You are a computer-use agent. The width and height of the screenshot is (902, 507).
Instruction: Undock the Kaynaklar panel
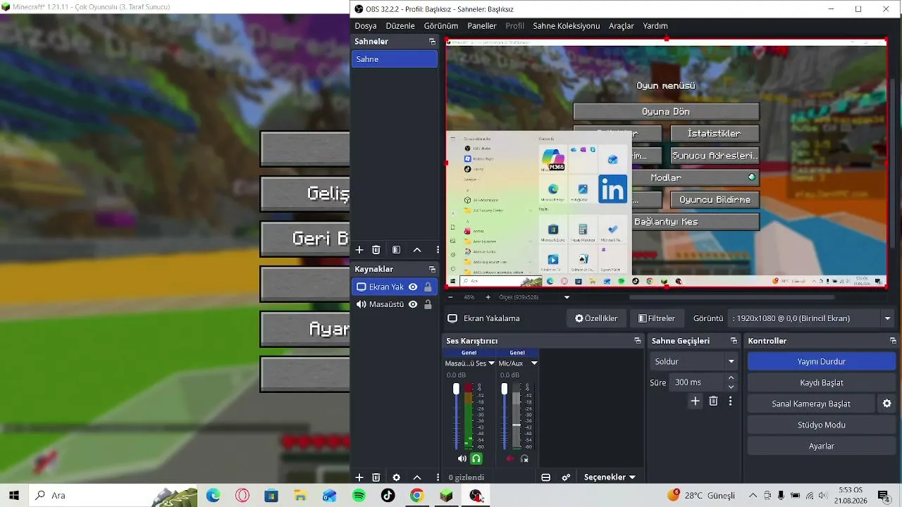pos(432,269)
